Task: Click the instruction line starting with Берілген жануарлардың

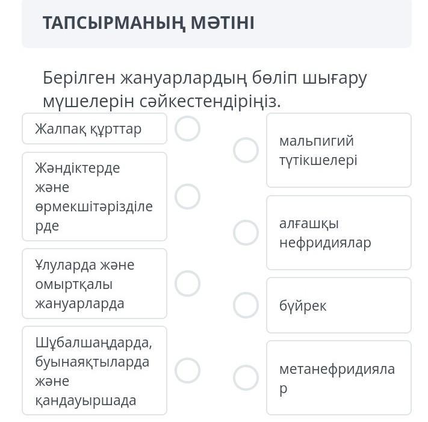Action: (x=205, y=78)
